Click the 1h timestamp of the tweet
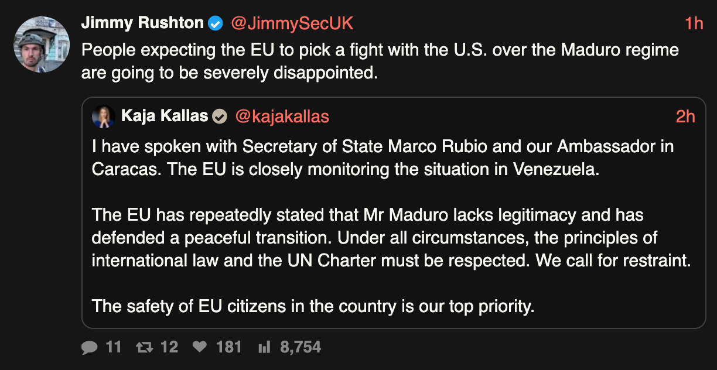 click(x=694, y=23)
